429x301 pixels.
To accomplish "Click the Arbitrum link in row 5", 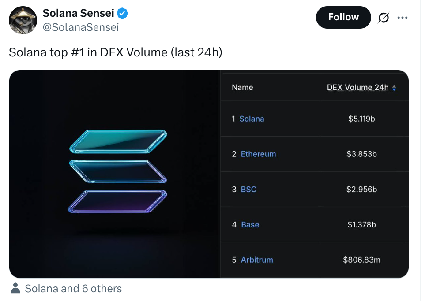I will click(x=257, y=260).
